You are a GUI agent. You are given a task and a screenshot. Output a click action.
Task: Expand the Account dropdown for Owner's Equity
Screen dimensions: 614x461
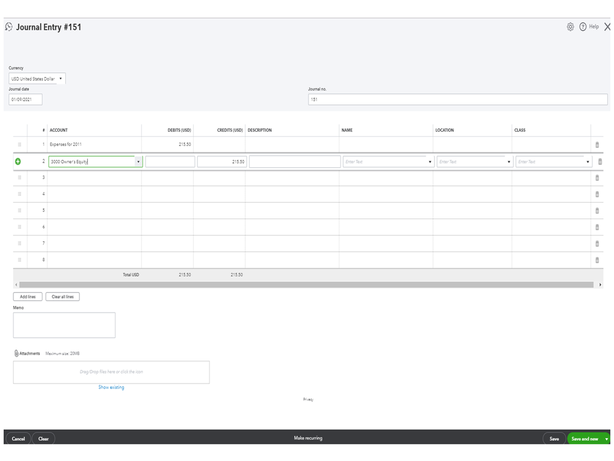click(138, 162)
